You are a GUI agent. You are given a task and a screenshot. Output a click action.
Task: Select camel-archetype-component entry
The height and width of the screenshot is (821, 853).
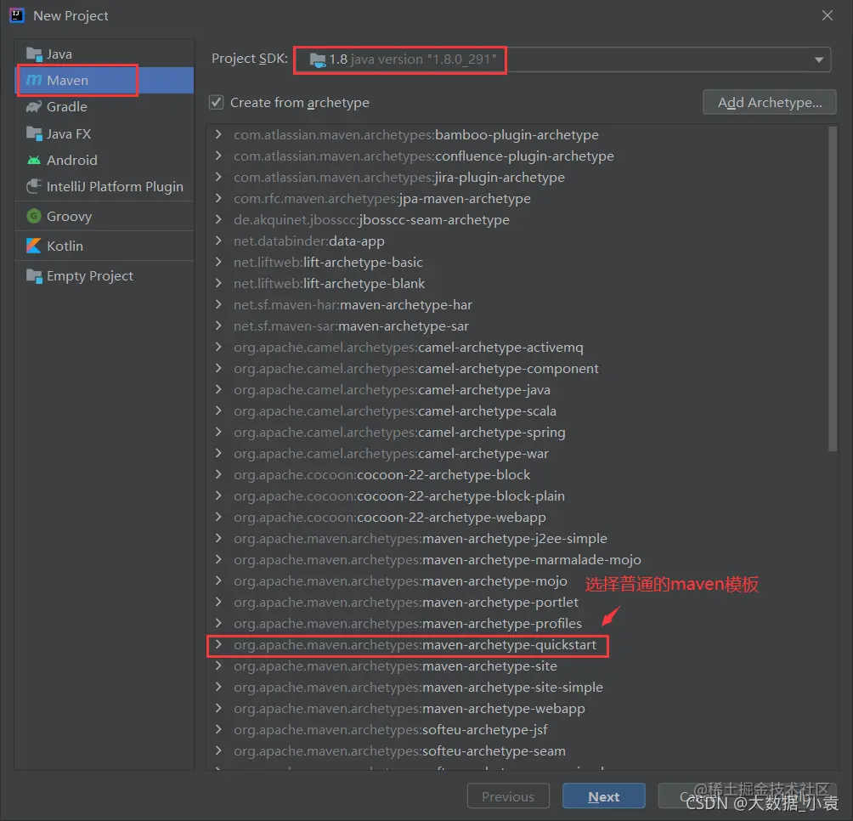(x=416, y=368)
